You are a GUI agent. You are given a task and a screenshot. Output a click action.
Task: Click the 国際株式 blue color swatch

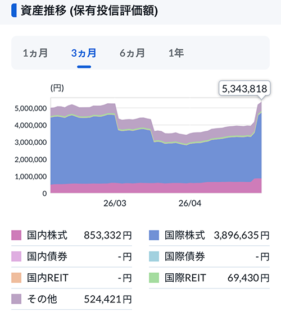pyautogui.click(x=154, y=235)
